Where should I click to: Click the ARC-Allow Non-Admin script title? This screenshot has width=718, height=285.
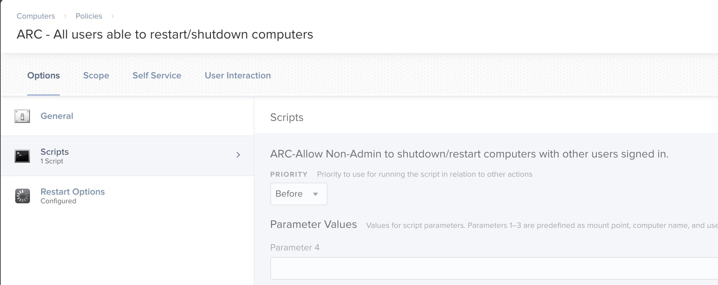pos(469,154)
